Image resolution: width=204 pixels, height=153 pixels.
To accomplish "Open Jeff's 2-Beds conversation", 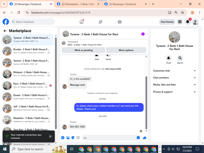I will pos(27,108).
